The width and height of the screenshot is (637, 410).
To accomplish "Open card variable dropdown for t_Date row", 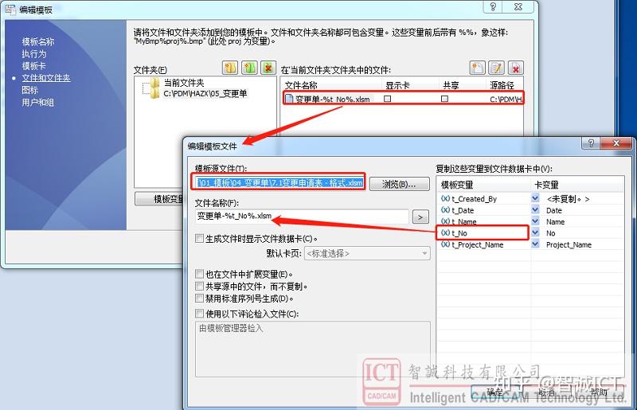I will pos(535,210).
